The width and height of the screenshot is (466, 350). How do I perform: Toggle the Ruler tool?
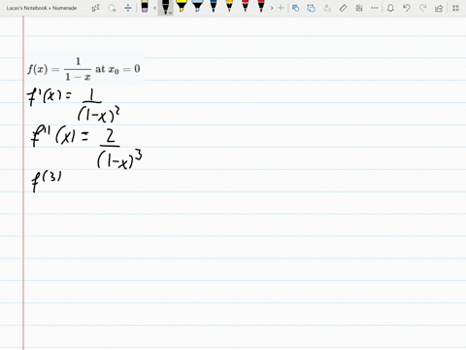343,8
